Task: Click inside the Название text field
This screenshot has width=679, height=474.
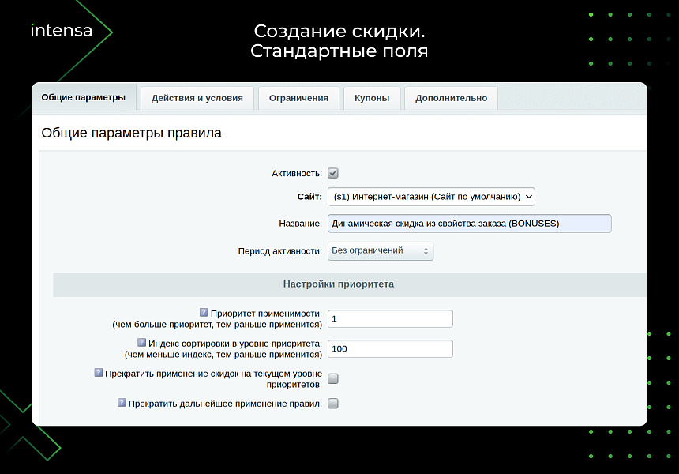Action: [470, 224]
